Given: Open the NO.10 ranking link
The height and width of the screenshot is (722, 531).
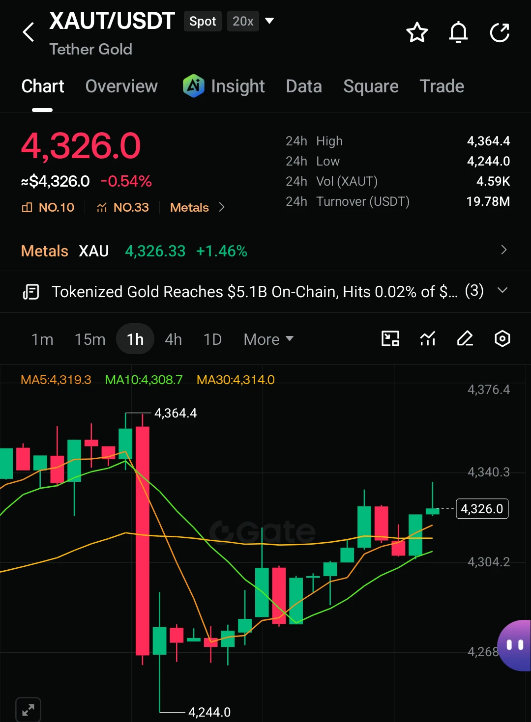Looking at the screenshot, I should (x=48, y=207).
